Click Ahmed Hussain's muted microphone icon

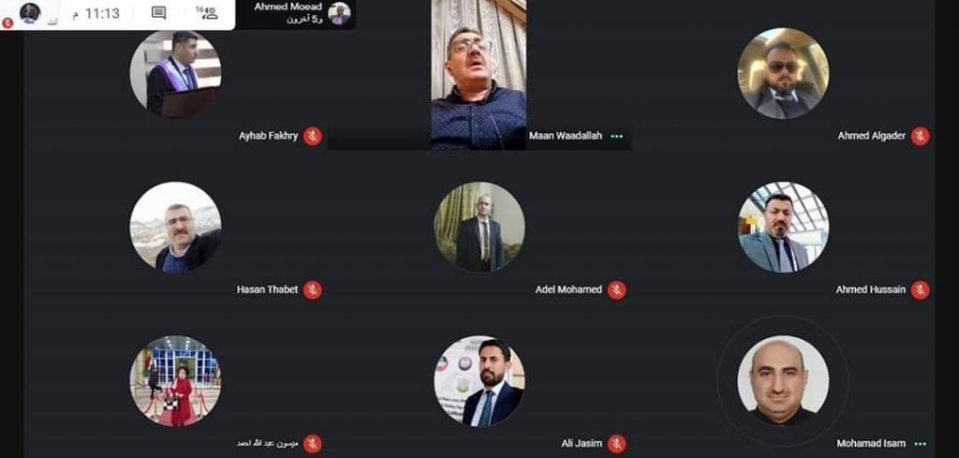click(x=920, y=289)
